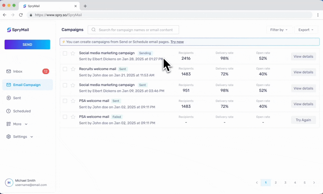
Task: Expand the Settings chevron in sidebar
Action: pyautogui.click(x=32, y=137)
